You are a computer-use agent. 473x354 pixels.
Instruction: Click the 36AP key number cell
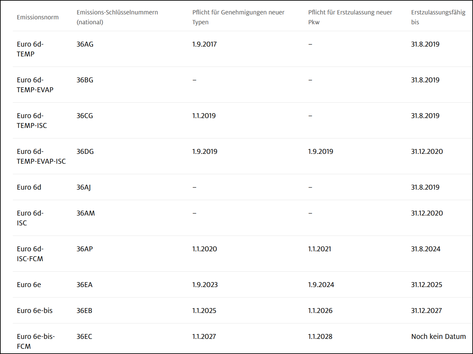(x=85, y=249)
